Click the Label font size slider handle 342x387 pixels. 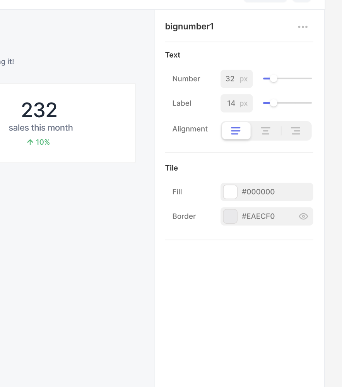pos(274,103)
